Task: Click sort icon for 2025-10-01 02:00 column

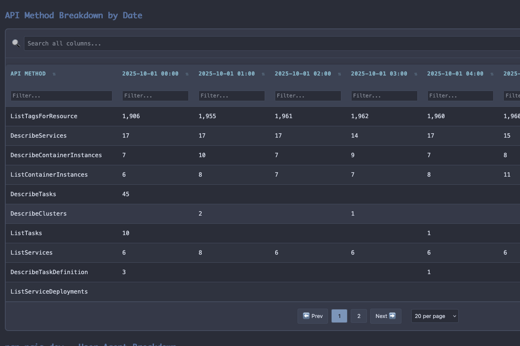Action: 340,74
